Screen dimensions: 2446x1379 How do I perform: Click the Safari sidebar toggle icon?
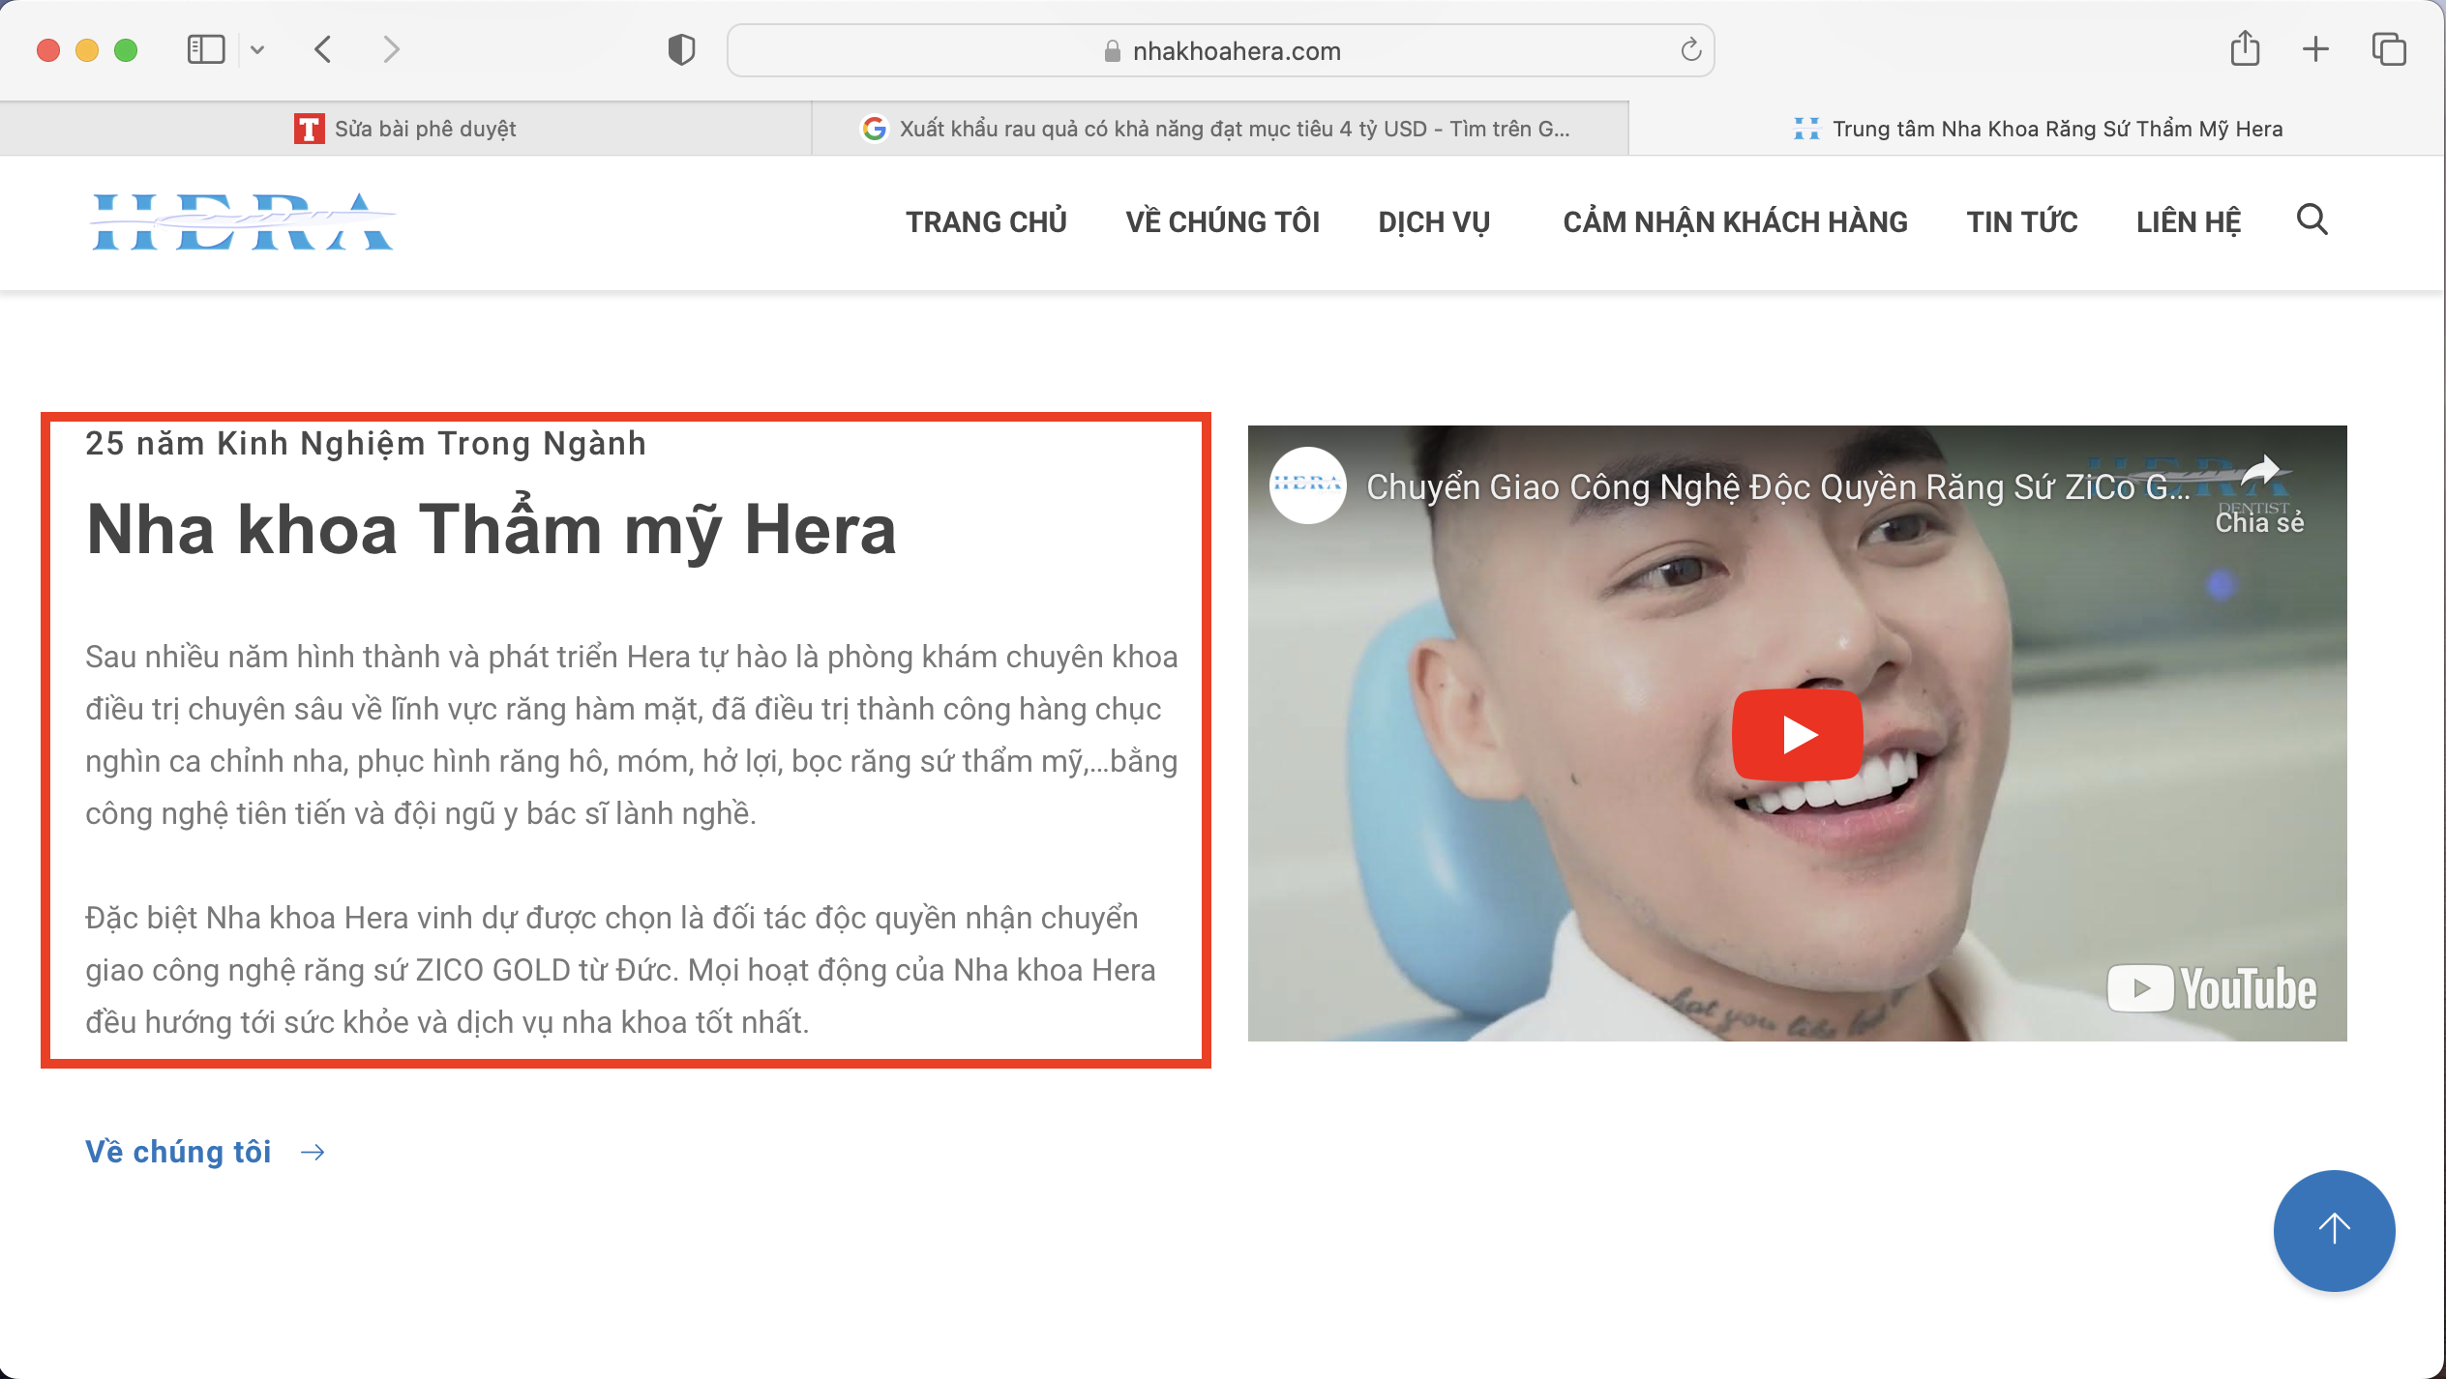(x=205, y=49)
